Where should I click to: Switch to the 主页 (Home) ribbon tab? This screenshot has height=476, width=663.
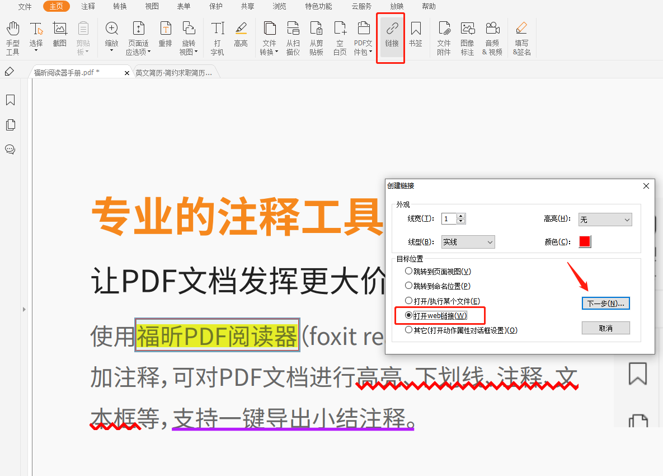[x=57, y=6]
